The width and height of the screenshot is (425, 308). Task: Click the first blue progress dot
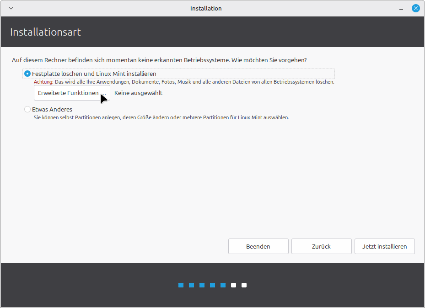(x=181, y=285)
